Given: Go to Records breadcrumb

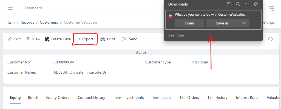Looking at the screenshot, I should click(27, 22).
